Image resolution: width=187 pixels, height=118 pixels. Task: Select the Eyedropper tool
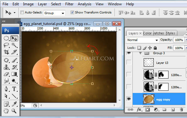tap(14, 104)
